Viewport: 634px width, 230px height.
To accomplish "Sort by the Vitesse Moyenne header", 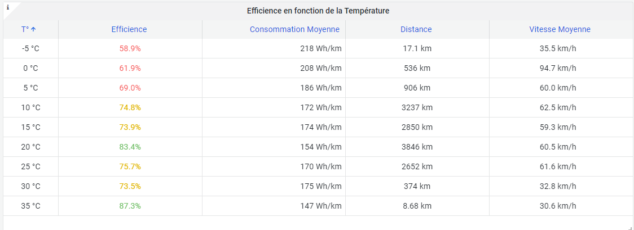I will point(560,29).
